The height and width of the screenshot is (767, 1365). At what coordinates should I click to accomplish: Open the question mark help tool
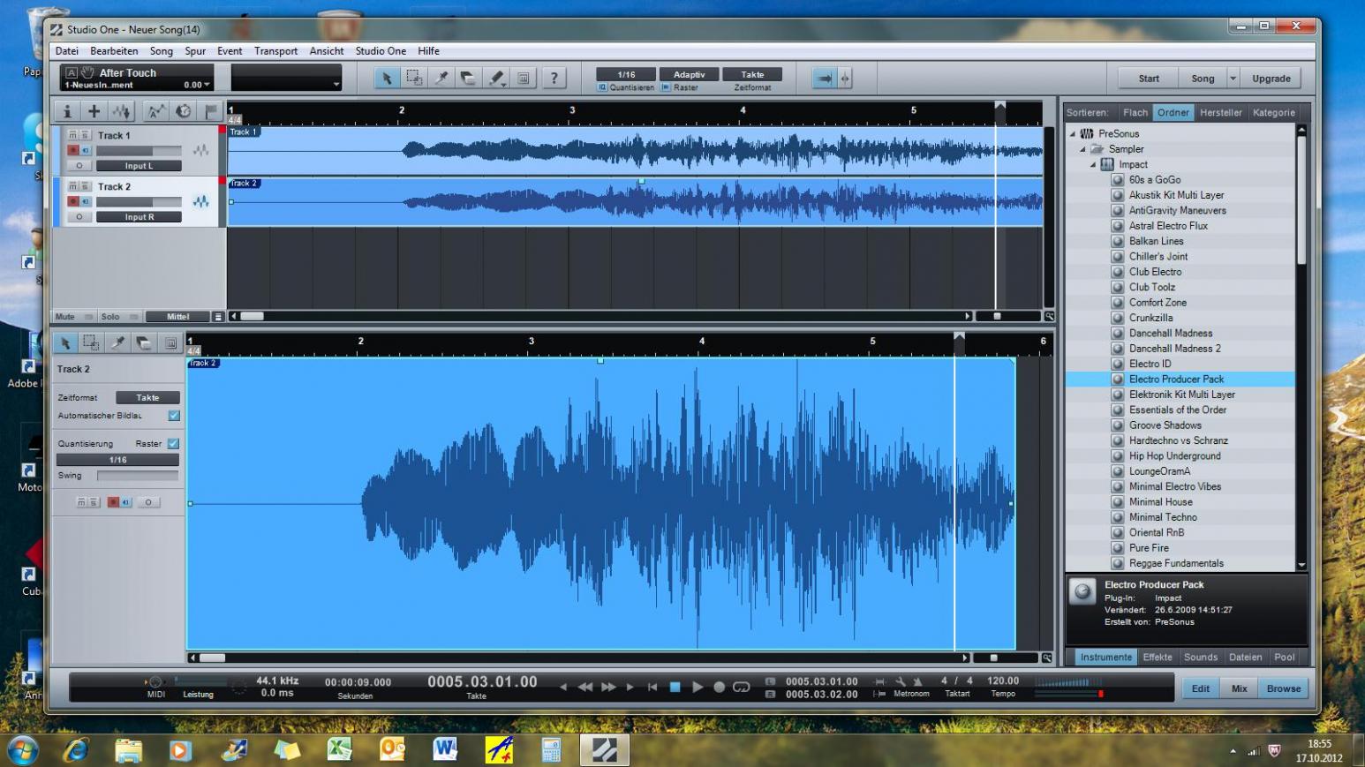tap(554, 79)
